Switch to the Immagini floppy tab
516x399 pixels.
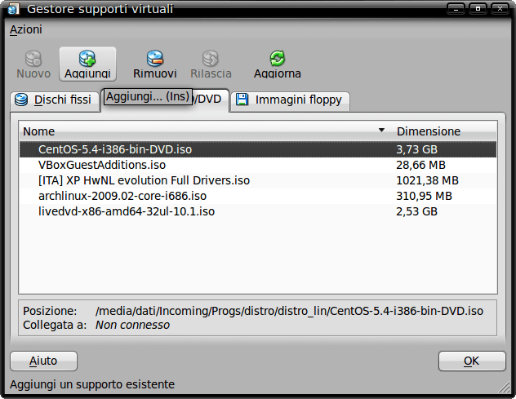coord(291,100)
